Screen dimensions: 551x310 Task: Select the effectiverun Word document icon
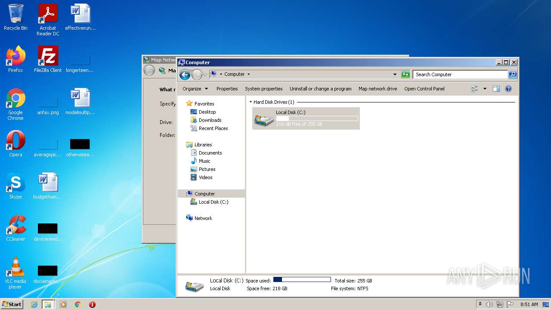click(80, 18)
